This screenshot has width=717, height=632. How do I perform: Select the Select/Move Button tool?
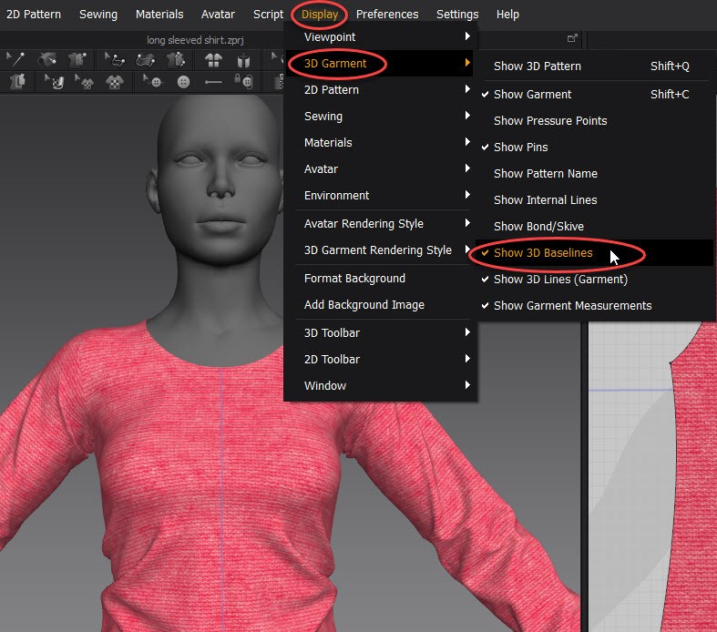click(152, 82)
